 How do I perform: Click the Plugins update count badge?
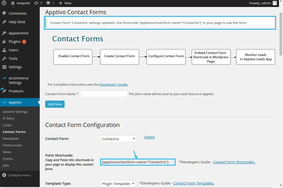24,42
